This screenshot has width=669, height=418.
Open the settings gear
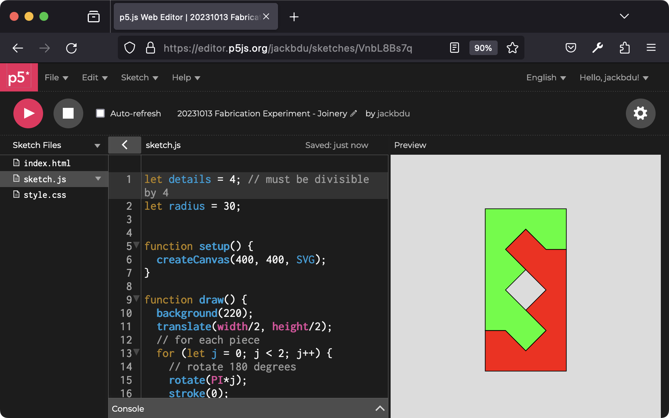pyautogui.click(x=640, y=113)
